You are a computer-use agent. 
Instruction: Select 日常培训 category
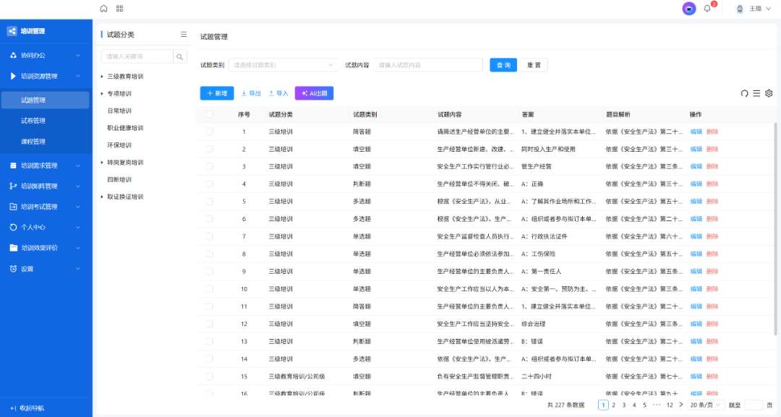pyautogui.click(x=119, y=111)
